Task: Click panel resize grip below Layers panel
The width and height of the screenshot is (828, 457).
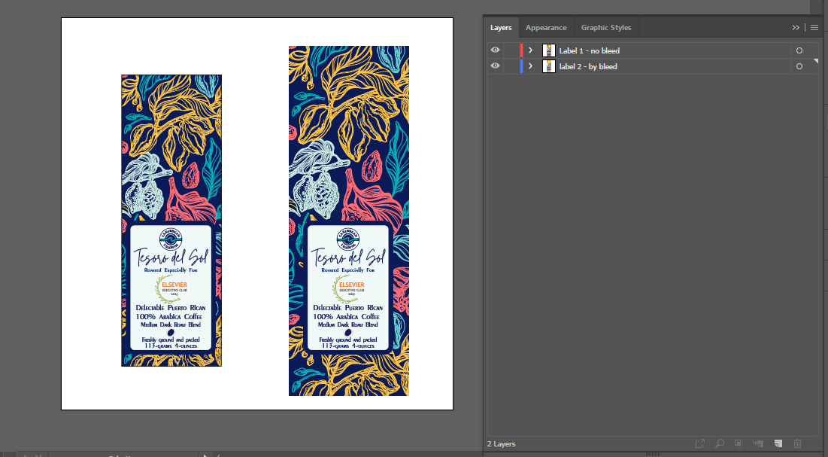Action: (653, 454)
